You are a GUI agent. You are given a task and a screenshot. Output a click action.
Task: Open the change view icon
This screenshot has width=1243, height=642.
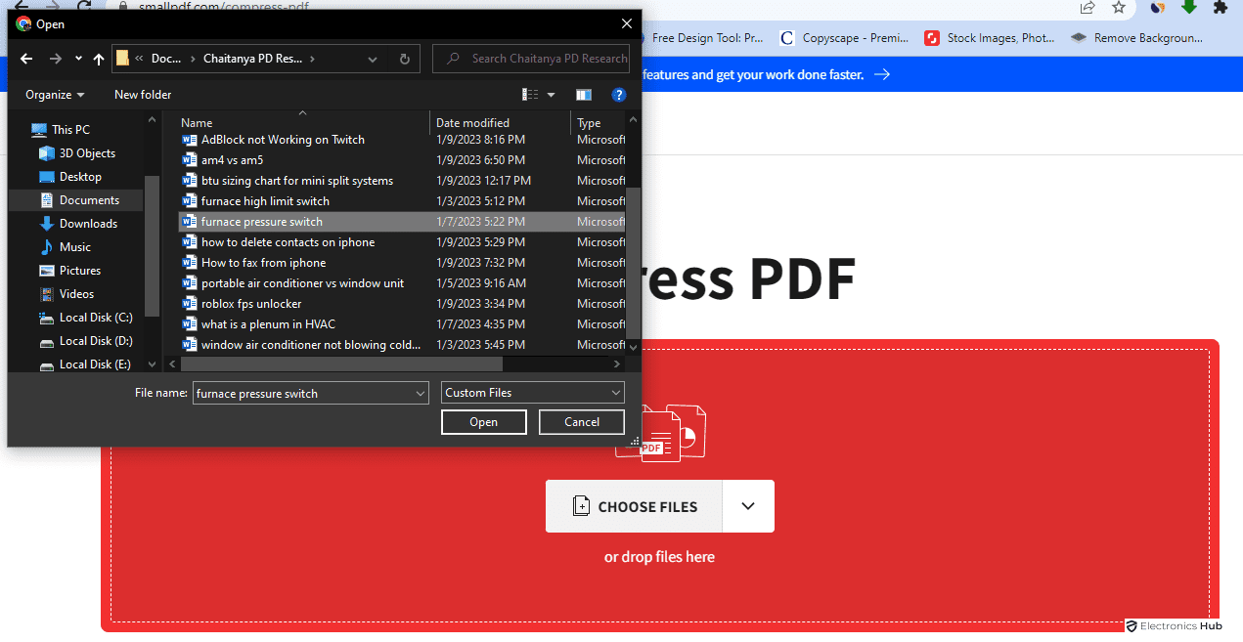(530, 95)
